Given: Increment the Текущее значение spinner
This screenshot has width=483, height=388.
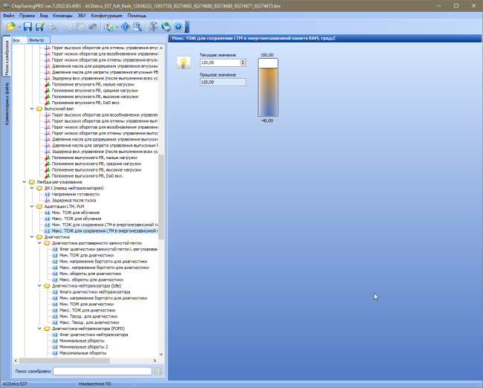Looking at the screenshot, I should [243, 61].
